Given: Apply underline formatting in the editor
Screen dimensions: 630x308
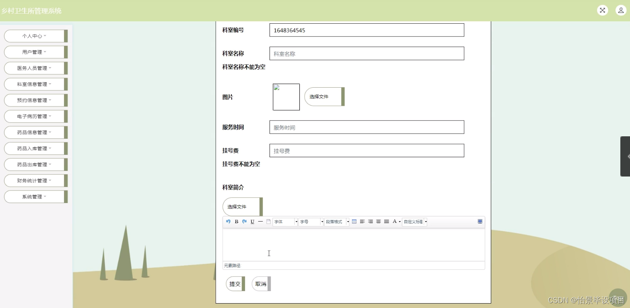Looking at the screenshot, I should tap(252, 222).
